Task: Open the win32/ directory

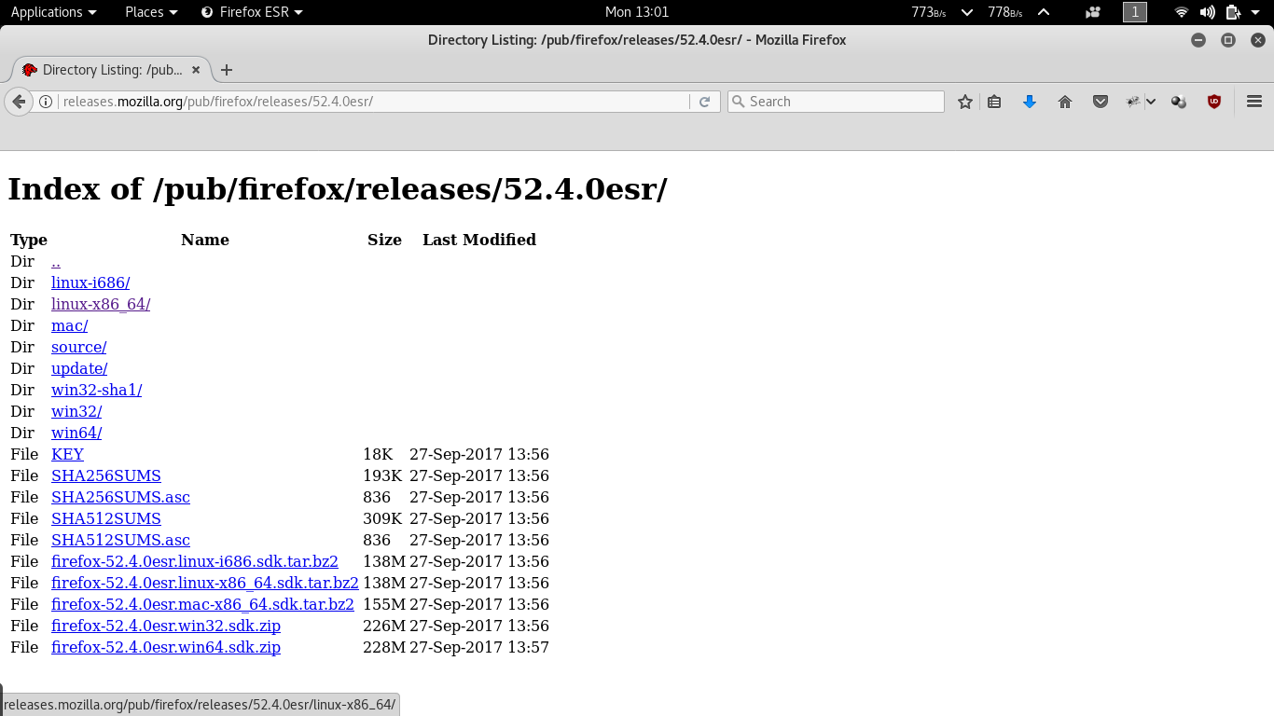Action: tap(76, 411)
